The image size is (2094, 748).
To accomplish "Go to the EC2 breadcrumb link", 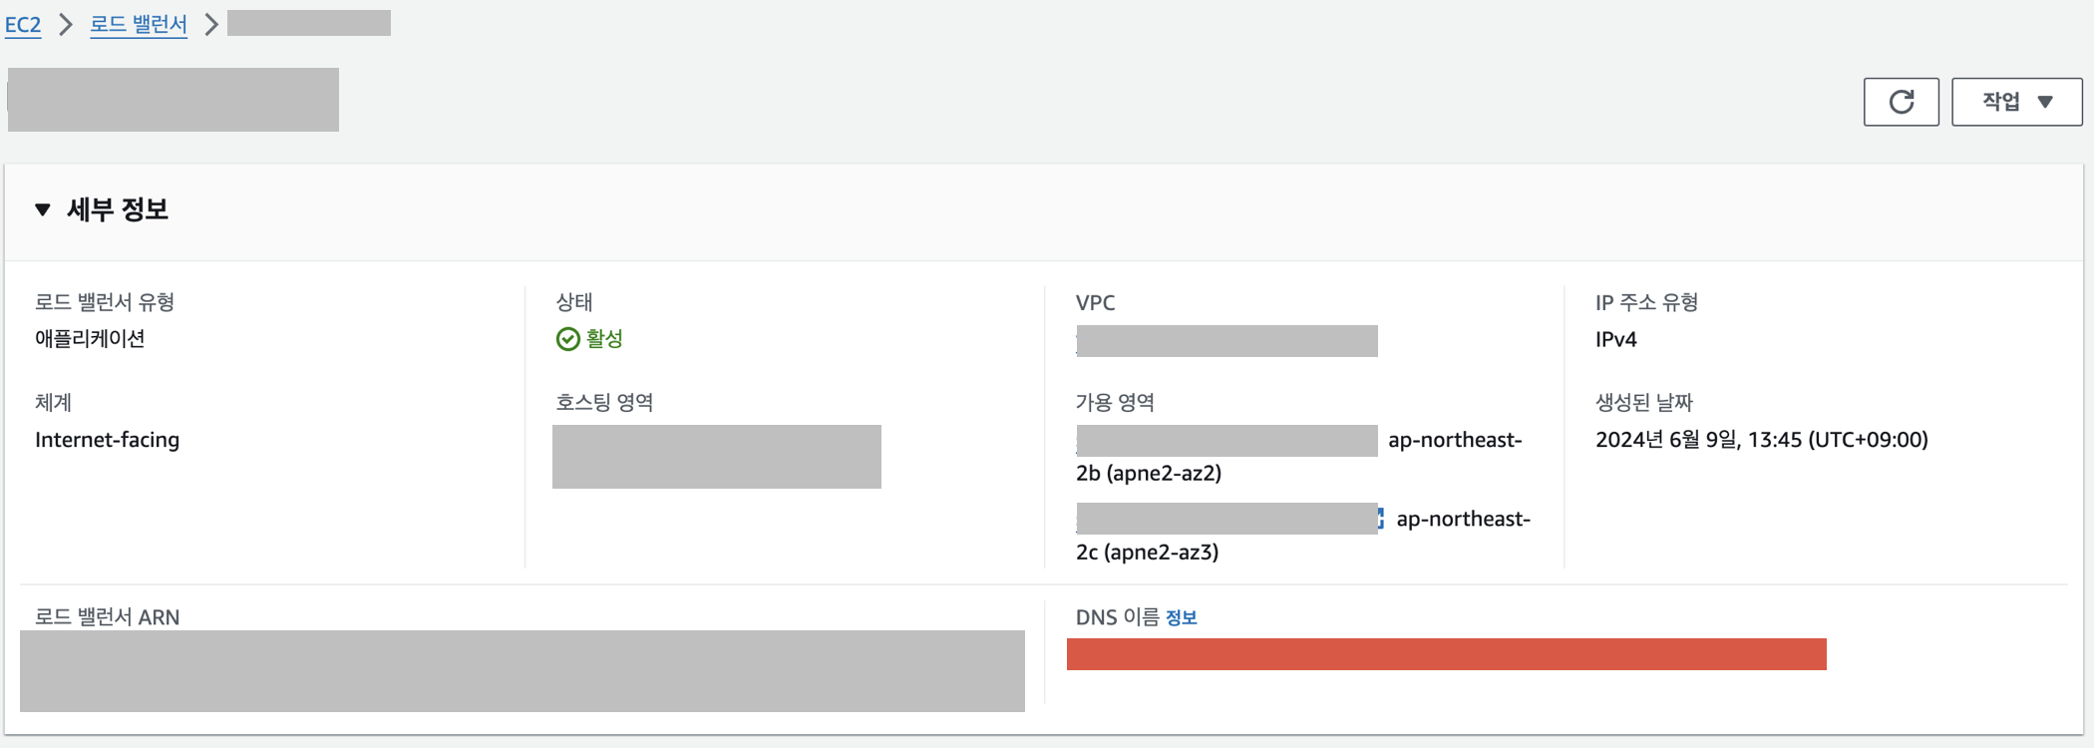I will pyautogui.click(x=23, y=24).
